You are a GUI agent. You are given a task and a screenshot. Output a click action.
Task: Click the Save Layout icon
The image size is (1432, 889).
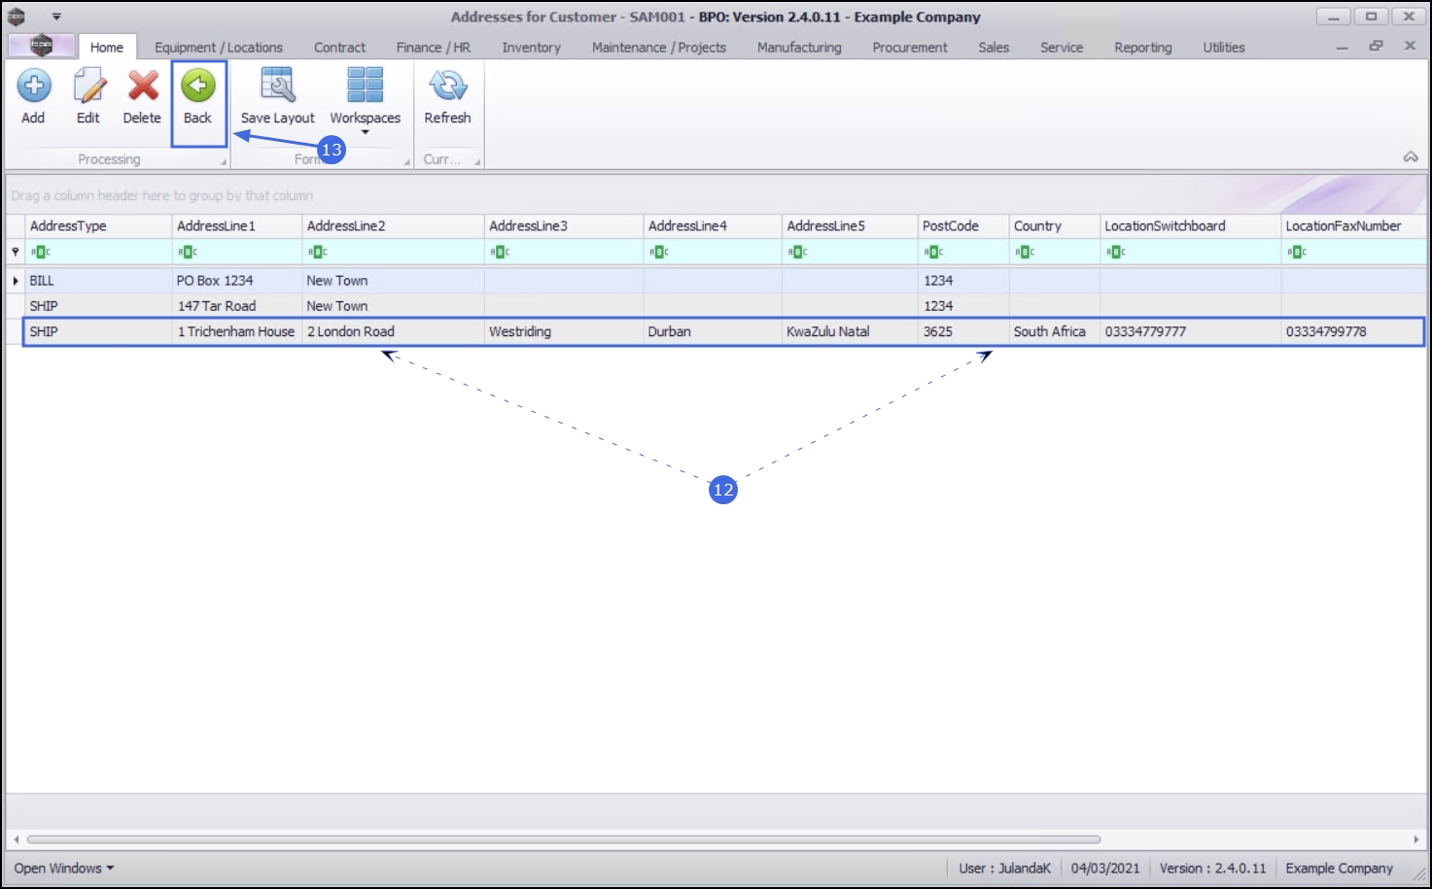278,86
